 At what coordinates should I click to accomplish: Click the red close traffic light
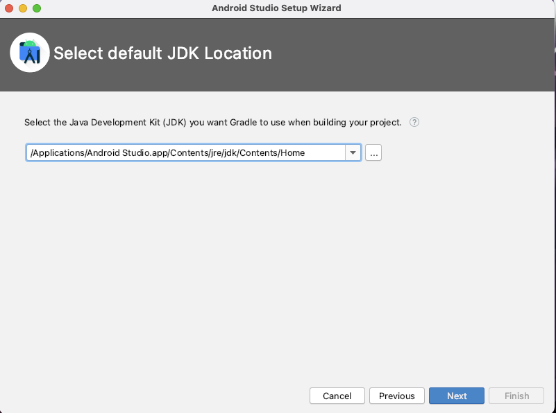[x=8, y=8]
